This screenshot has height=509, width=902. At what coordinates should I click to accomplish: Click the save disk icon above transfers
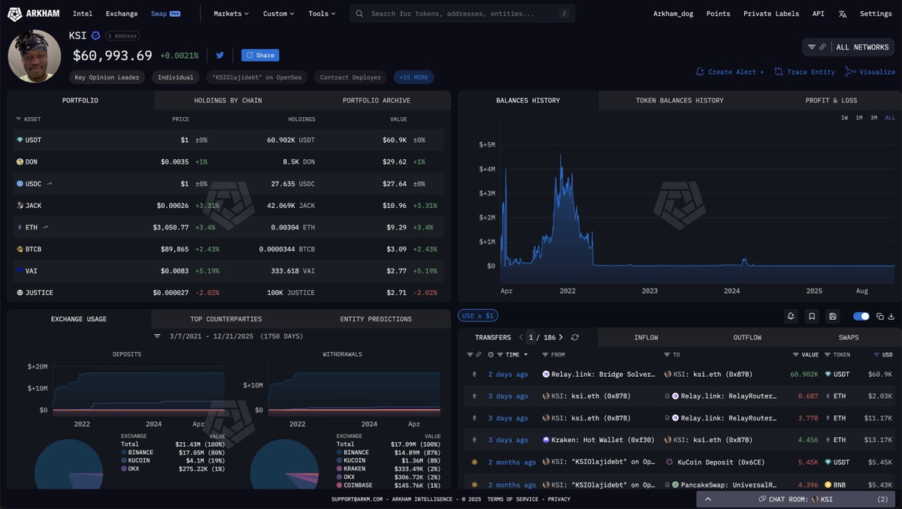click(x=832, y=316)
